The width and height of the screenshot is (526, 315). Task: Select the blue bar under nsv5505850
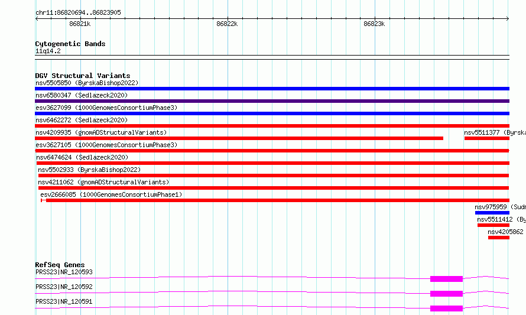272,89
